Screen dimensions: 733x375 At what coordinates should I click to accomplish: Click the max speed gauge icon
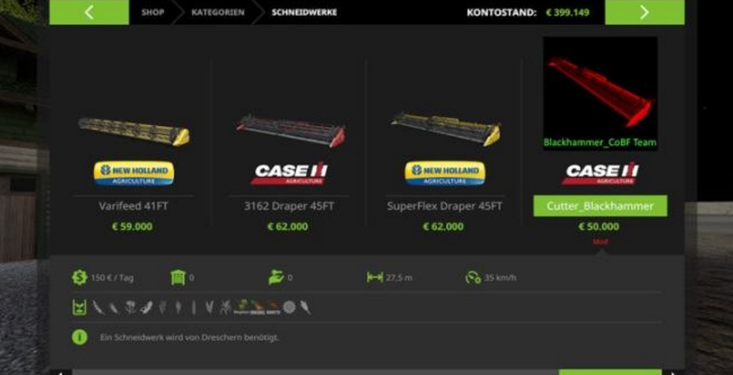[x=473, y=277]
